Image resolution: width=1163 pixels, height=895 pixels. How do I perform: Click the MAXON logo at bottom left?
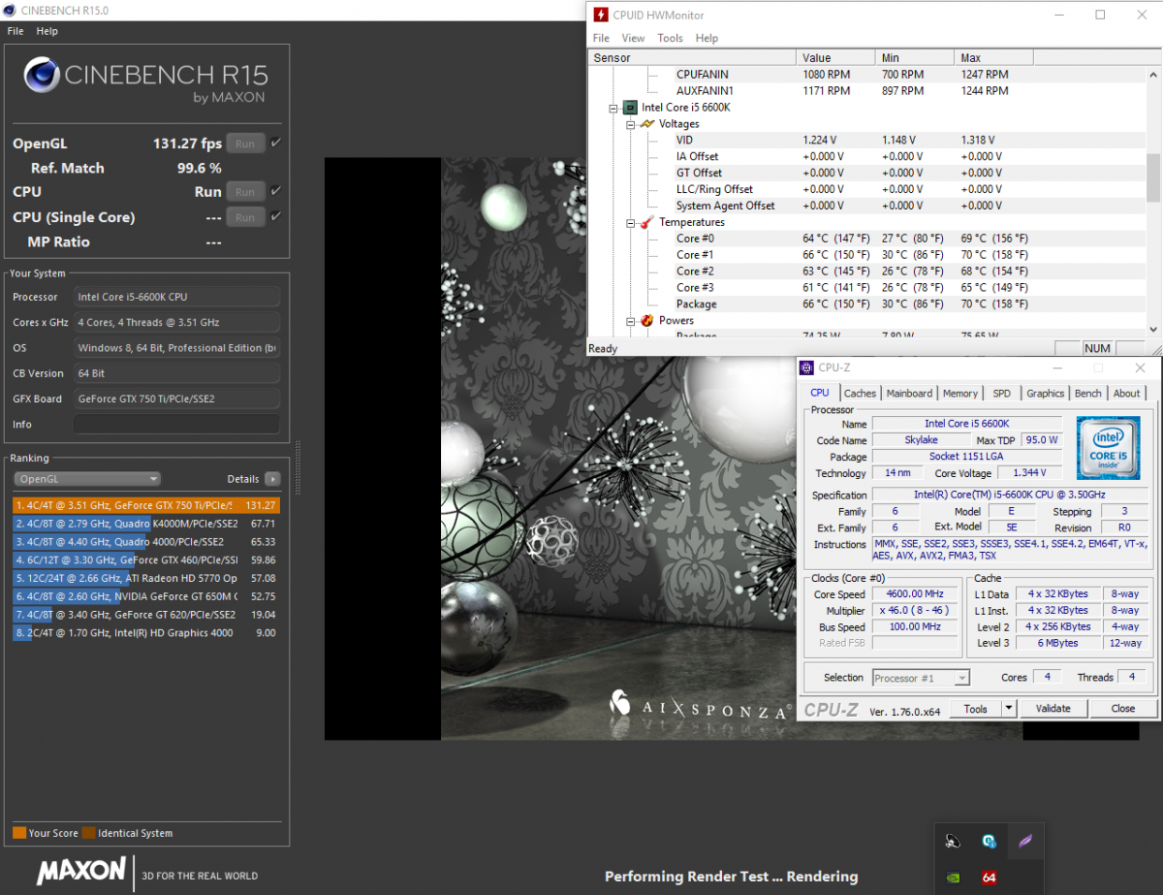tap(81, 871)
